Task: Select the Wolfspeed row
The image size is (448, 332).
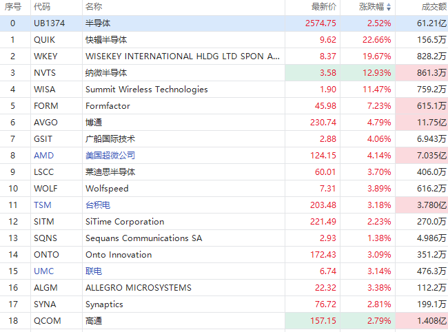Action: tap(224, 189)
